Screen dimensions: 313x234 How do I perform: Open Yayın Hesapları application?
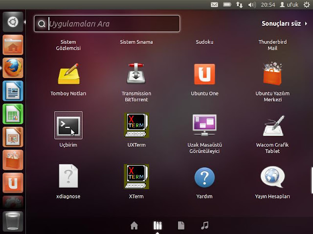point(272,176)
